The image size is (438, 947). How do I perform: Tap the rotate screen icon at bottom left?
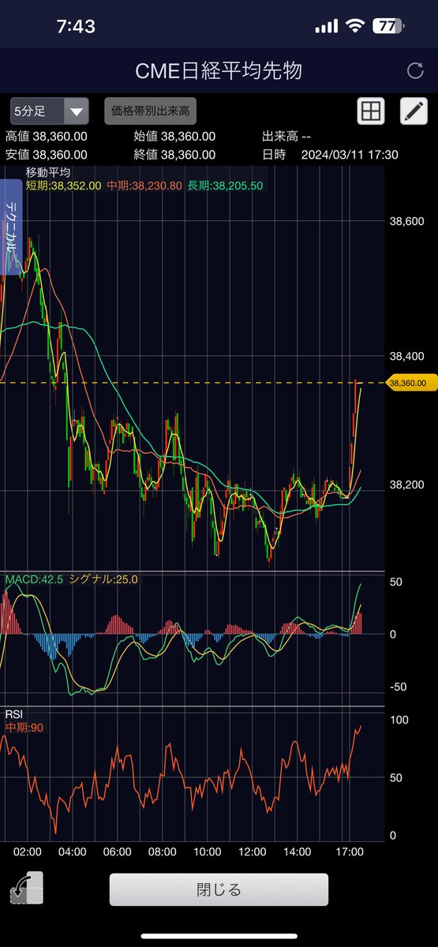[26, 889]
